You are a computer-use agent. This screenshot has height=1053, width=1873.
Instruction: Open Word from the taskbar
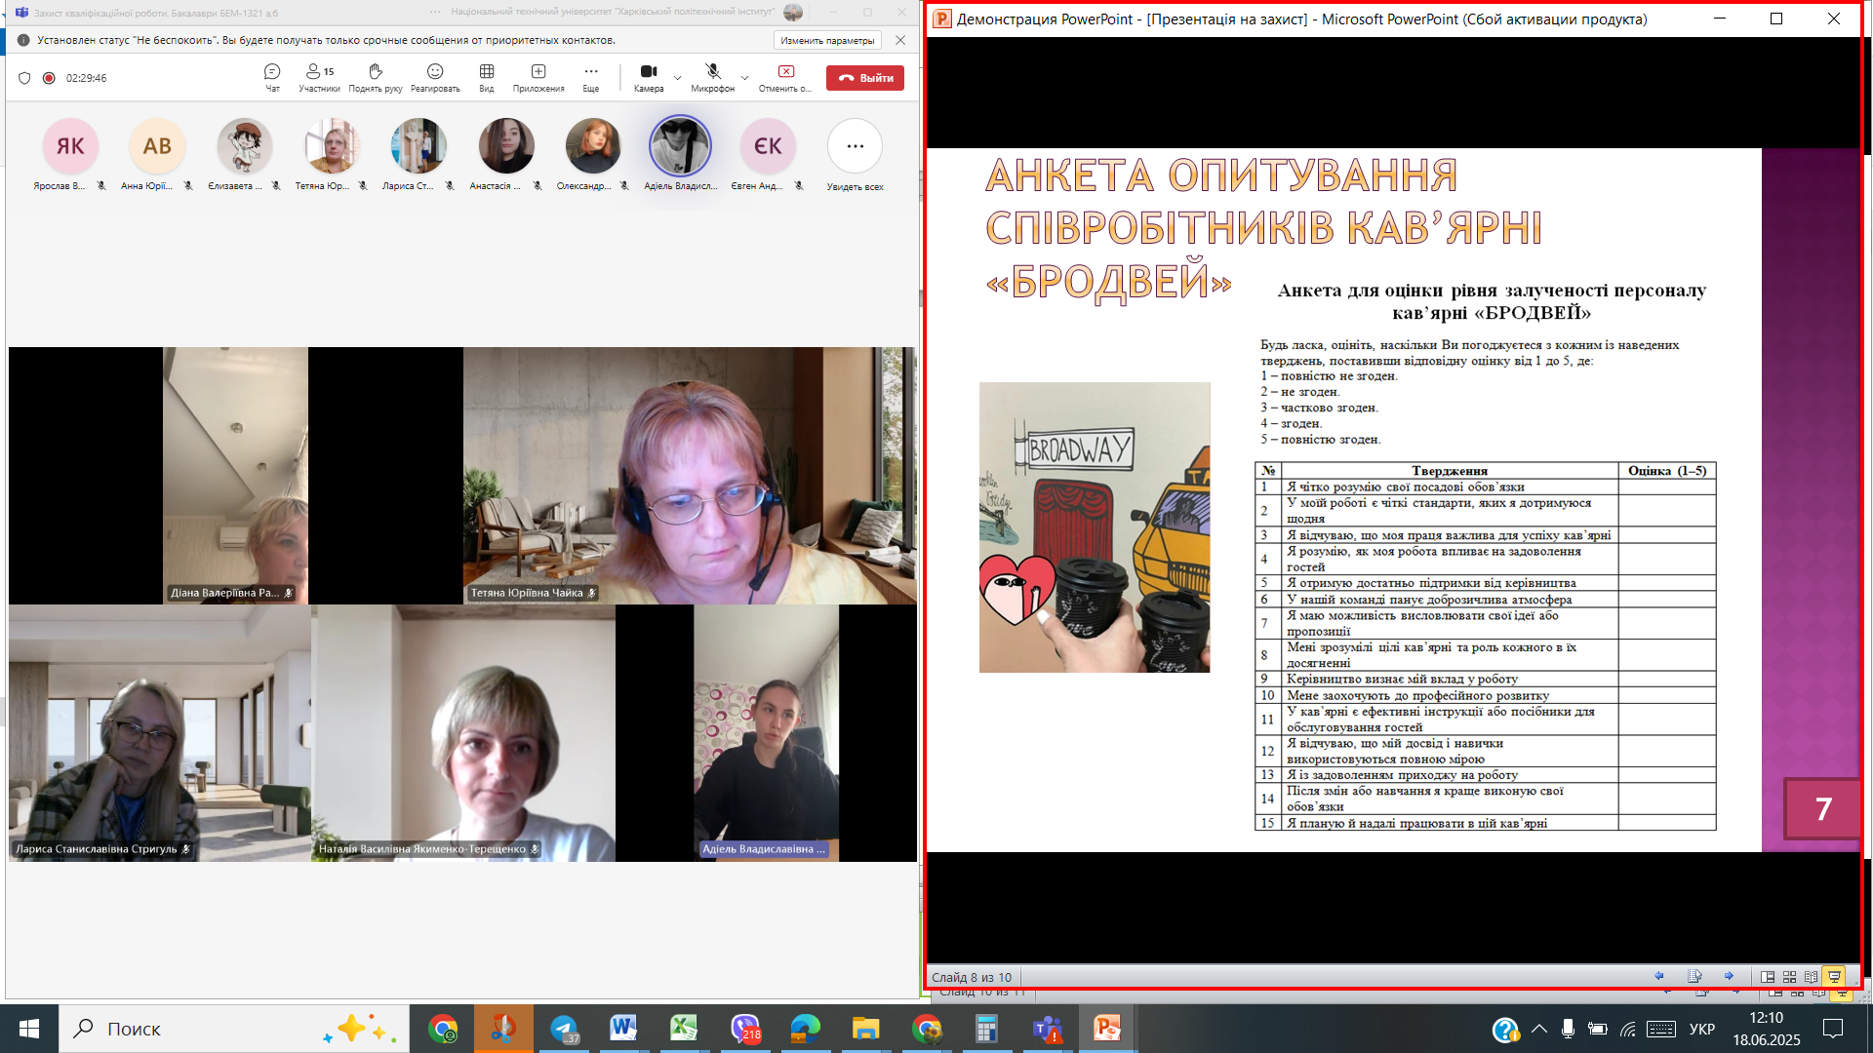(623, 1029)
